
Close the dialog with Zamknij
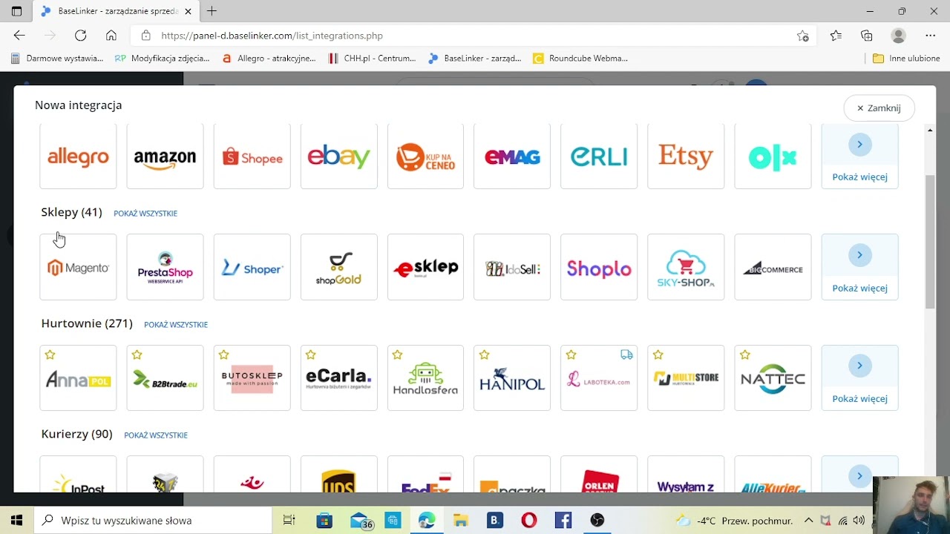[879, 108]
